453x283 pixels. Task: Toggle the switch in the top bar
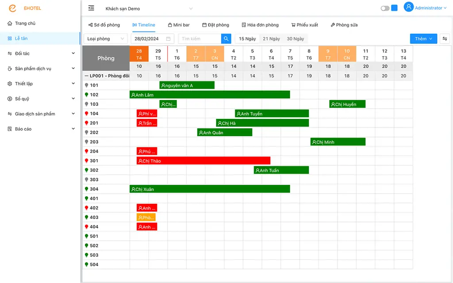[385, 8]
